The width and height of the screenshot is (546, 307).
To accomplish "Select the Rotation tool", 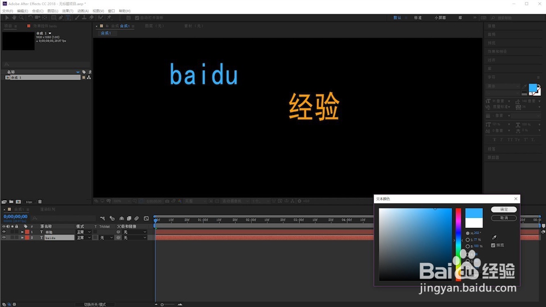I will coord(31,17).
